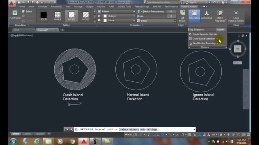Click the seTtings command line option
This screenshot has width=259, height=145.
[x=152, y=130]
